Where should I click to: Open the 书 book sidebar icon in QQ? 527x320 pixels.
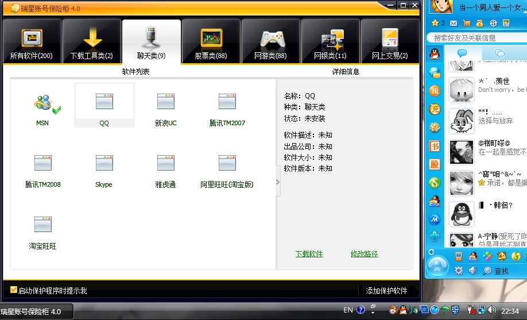[435, 146]
